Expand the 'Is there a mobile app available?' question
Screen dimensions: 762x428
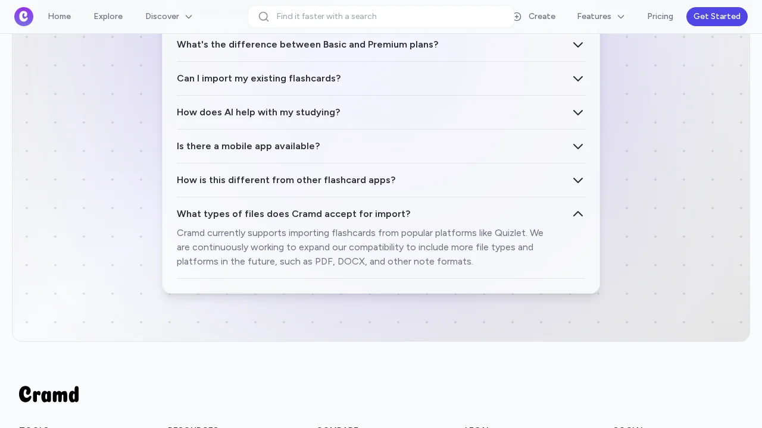pyautogui.click(x=381, y=146)
